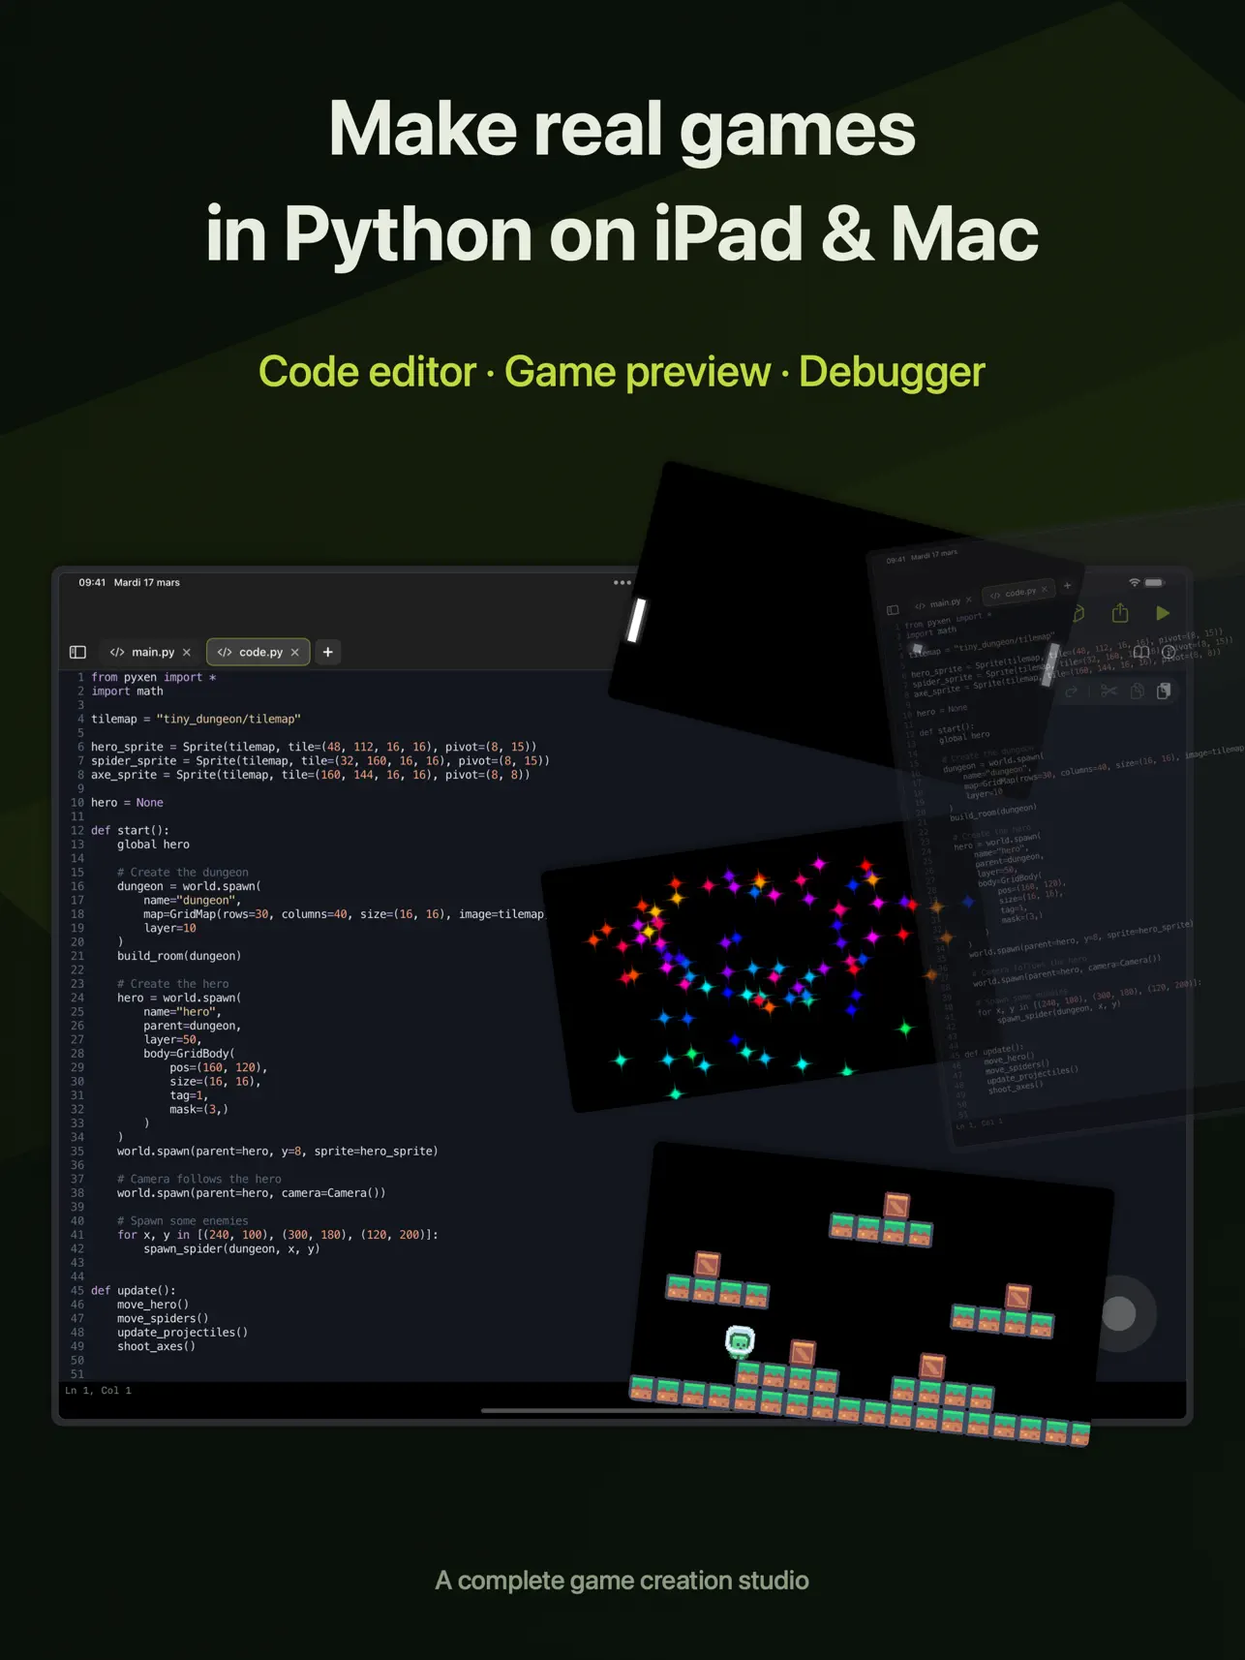Viewport: 1245px width, 1660px height.
Task: Click 'def start():' definition
Action: coord(130,830)
